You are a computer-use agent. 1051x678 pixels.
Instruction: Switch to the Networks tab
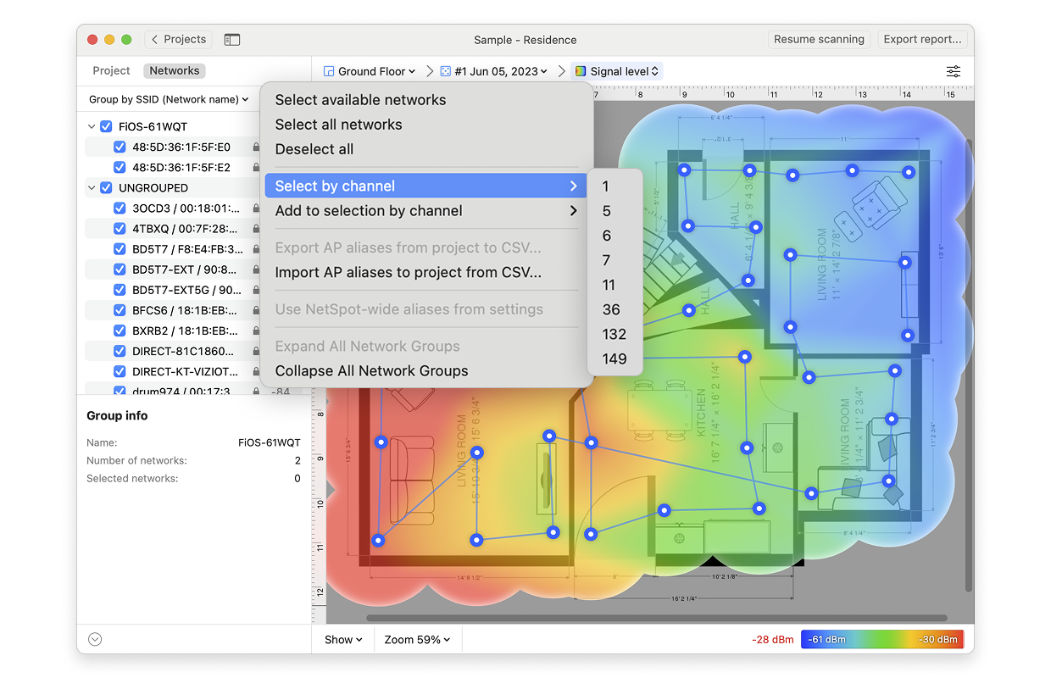175,71
